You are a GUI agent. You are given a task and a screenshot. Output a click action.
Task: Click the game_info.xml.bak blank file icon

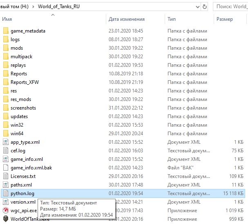(6, 167)
